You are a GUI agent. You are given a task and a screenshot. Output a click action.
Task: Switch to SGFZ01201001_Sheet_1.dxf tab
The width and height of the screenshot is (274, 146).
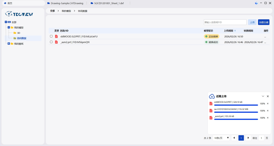[x=108, y=3]
